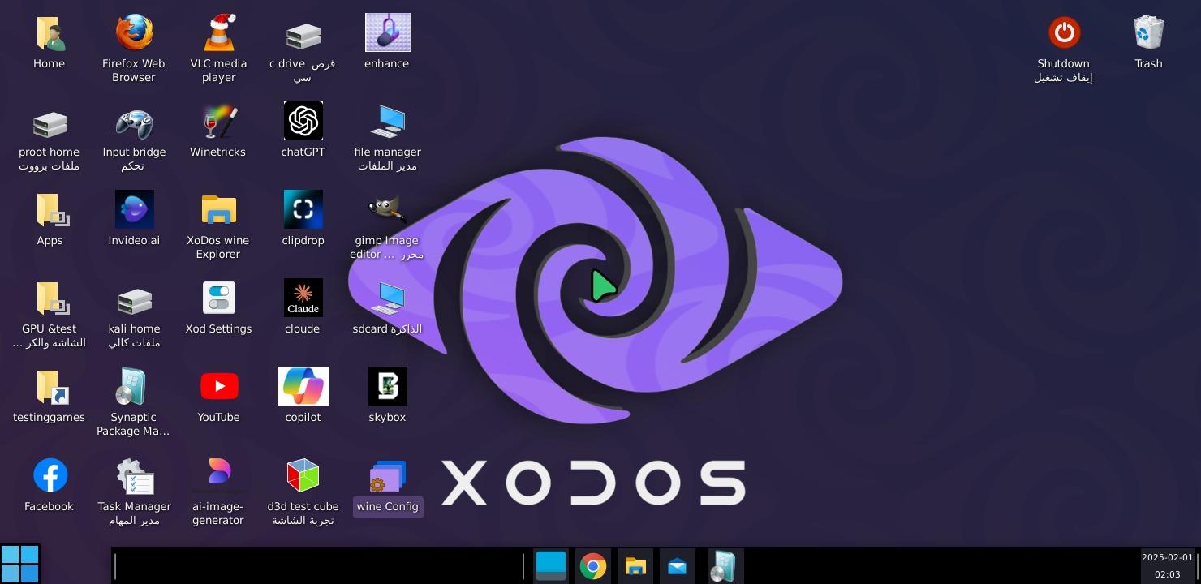Open XoDos wine Explorer
The height and width of the screenshot is (584, 1201).
pos(218,209)
